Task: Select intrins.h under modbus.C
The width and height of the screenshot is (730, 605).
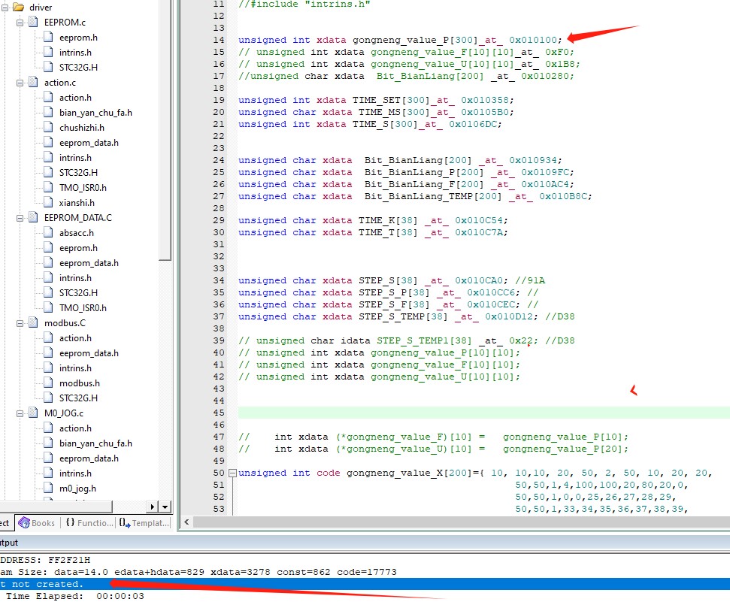Action: 75,368
